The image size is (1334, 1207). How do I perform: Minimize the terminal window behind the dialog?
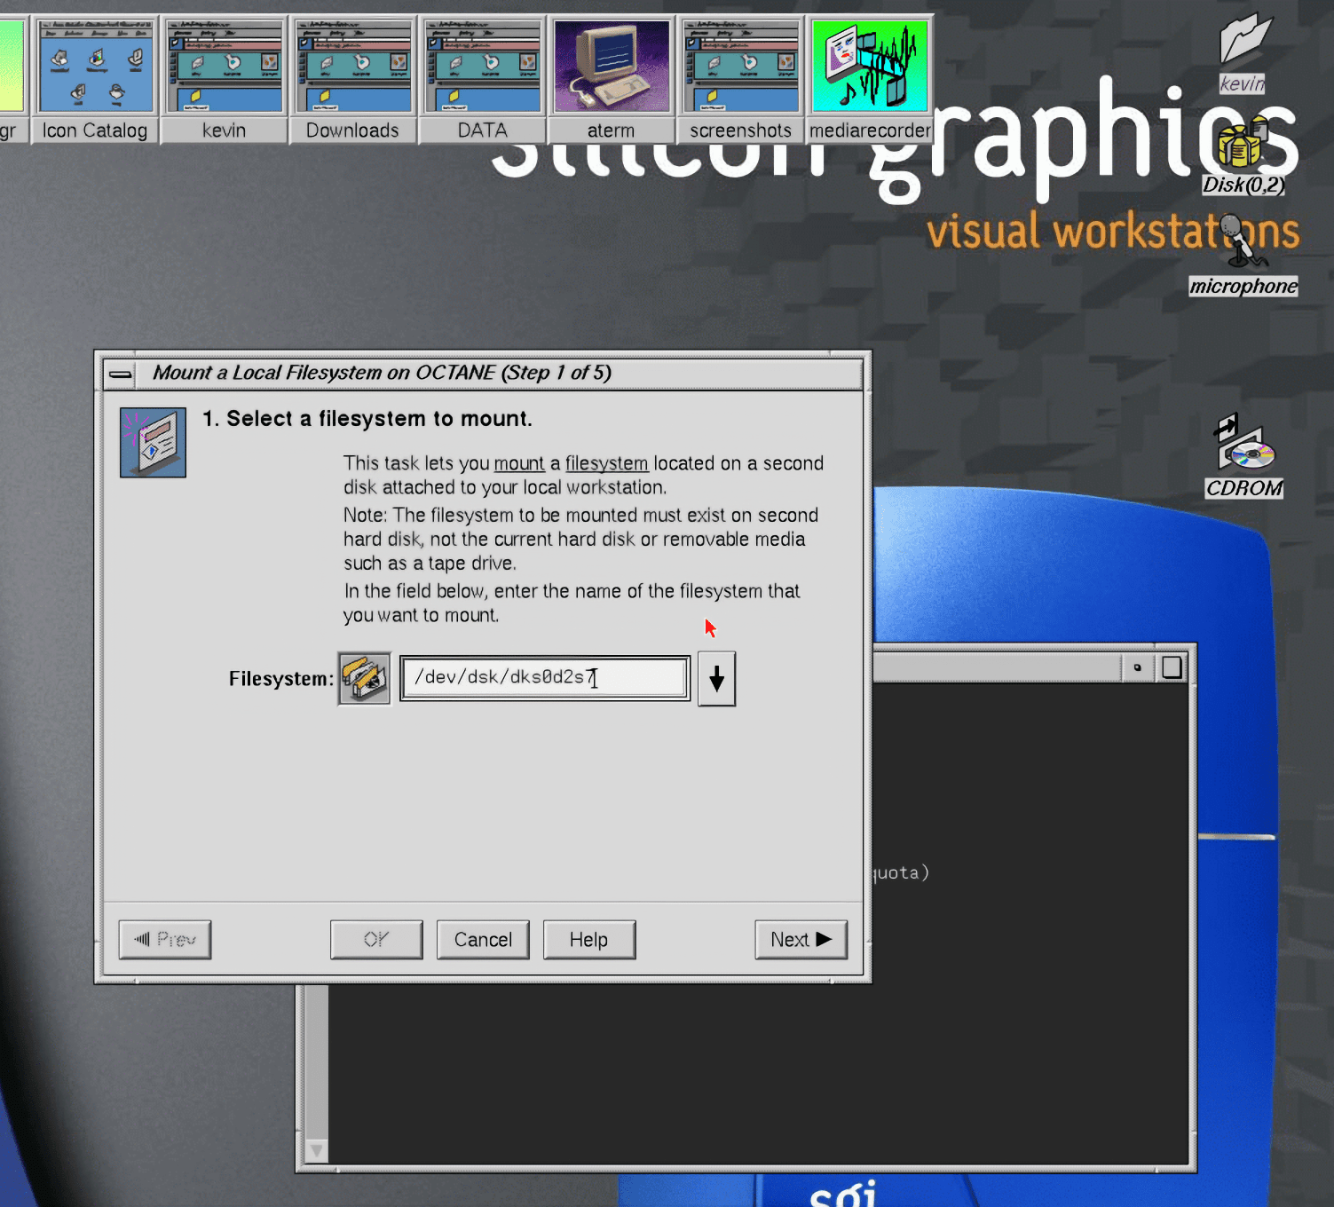tap(1137, 667)
